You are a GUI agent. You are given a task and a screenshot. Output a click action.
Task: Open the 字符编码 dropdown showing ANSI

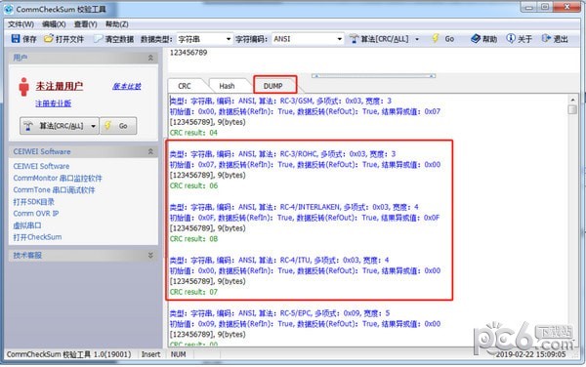pos(308,39)
